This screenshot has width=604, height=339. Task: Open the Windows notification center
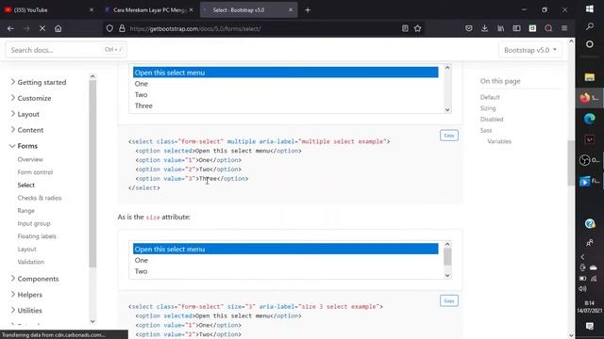[590, 327]
